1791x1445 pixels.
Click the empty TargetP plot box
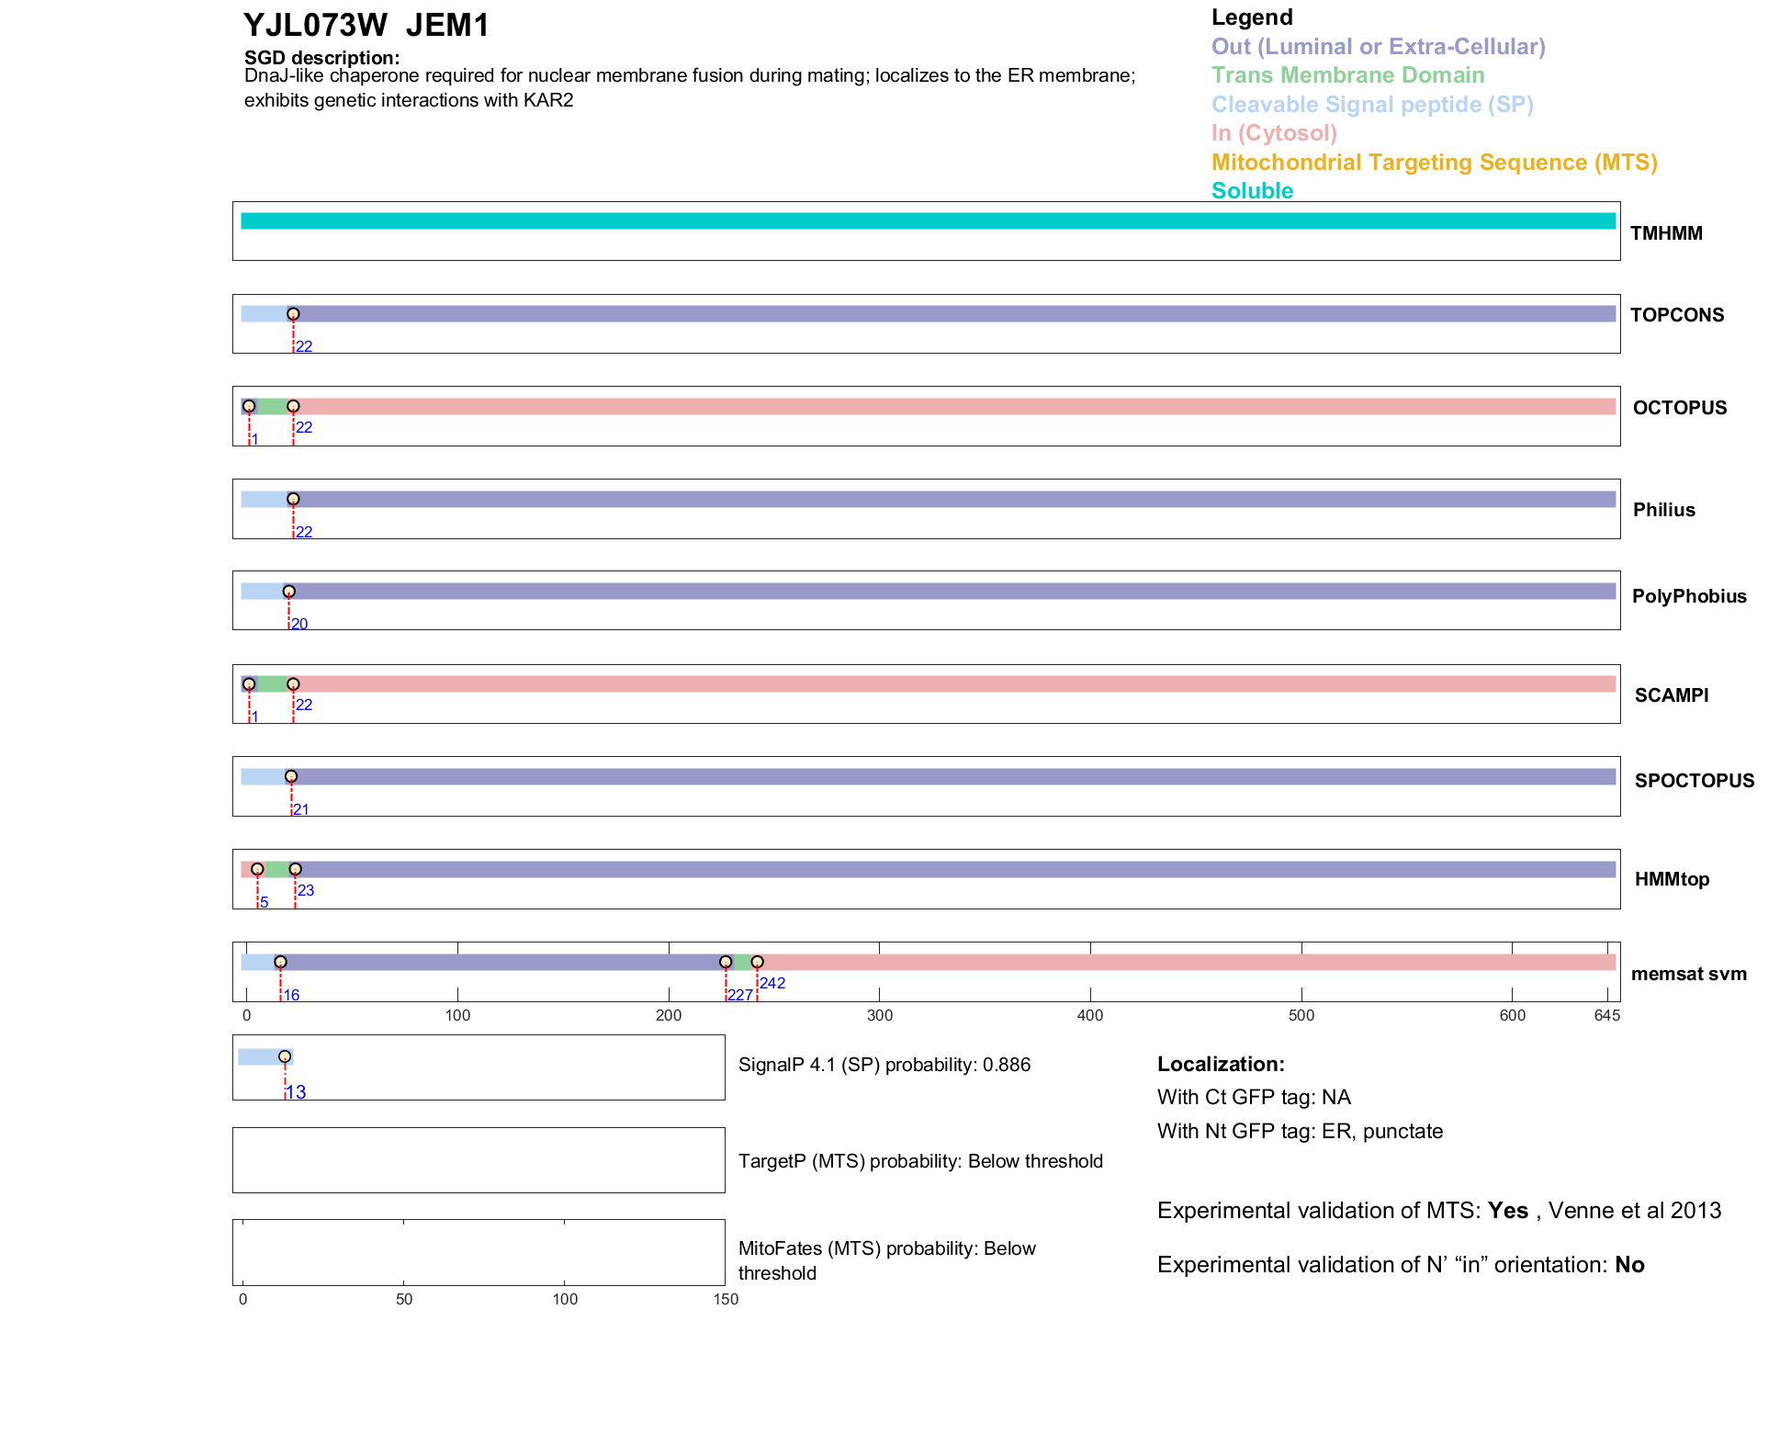479,1160
